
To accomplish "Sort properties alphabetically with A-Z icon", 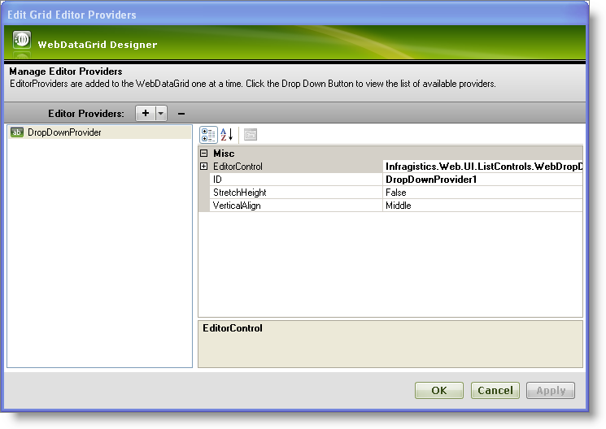I will pos(227,135).
